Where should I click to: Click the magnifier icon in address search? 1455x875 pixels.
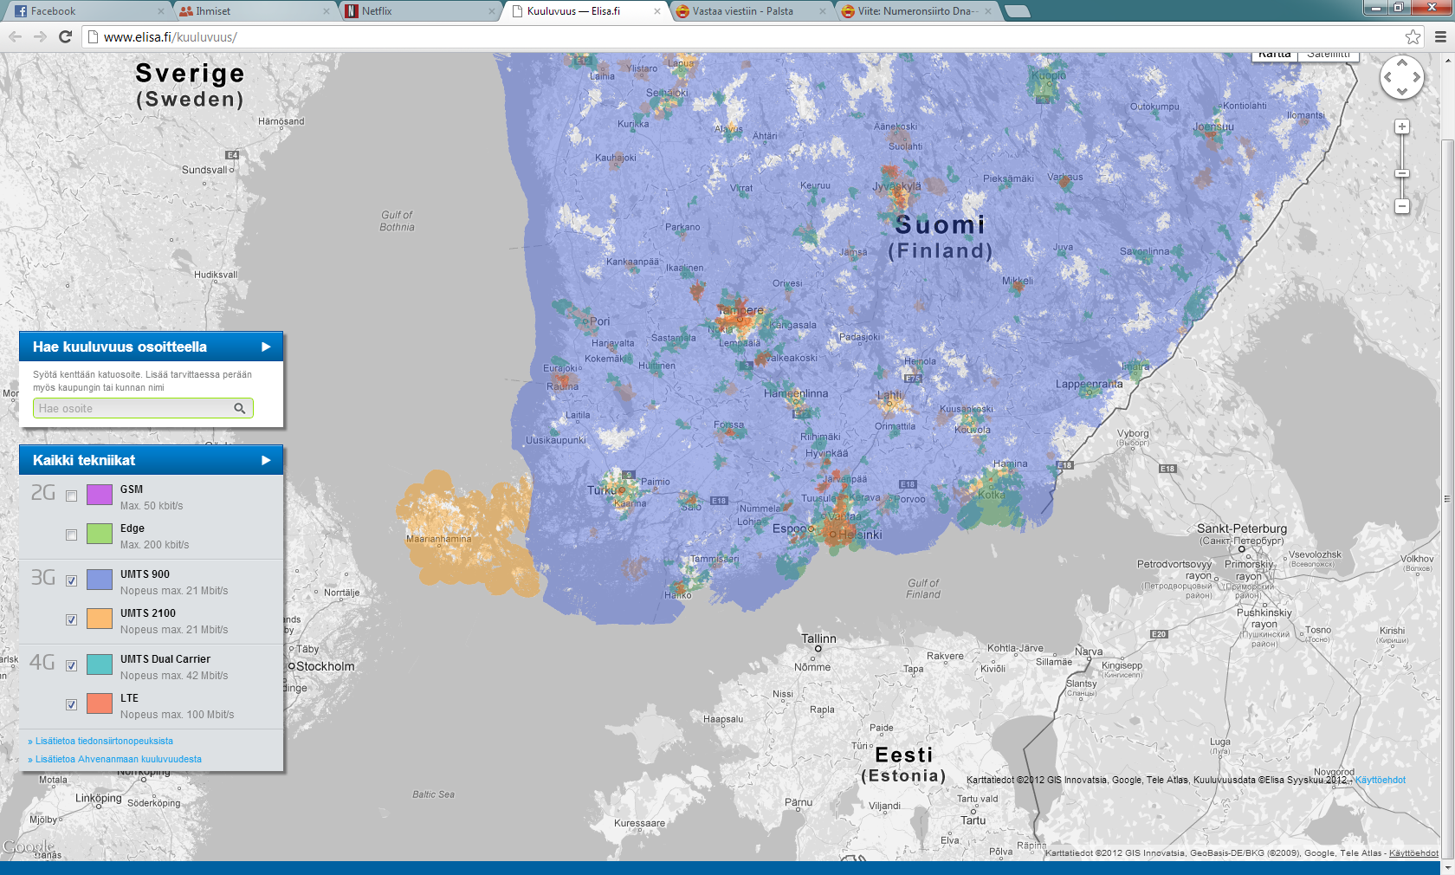coord(240,408)
